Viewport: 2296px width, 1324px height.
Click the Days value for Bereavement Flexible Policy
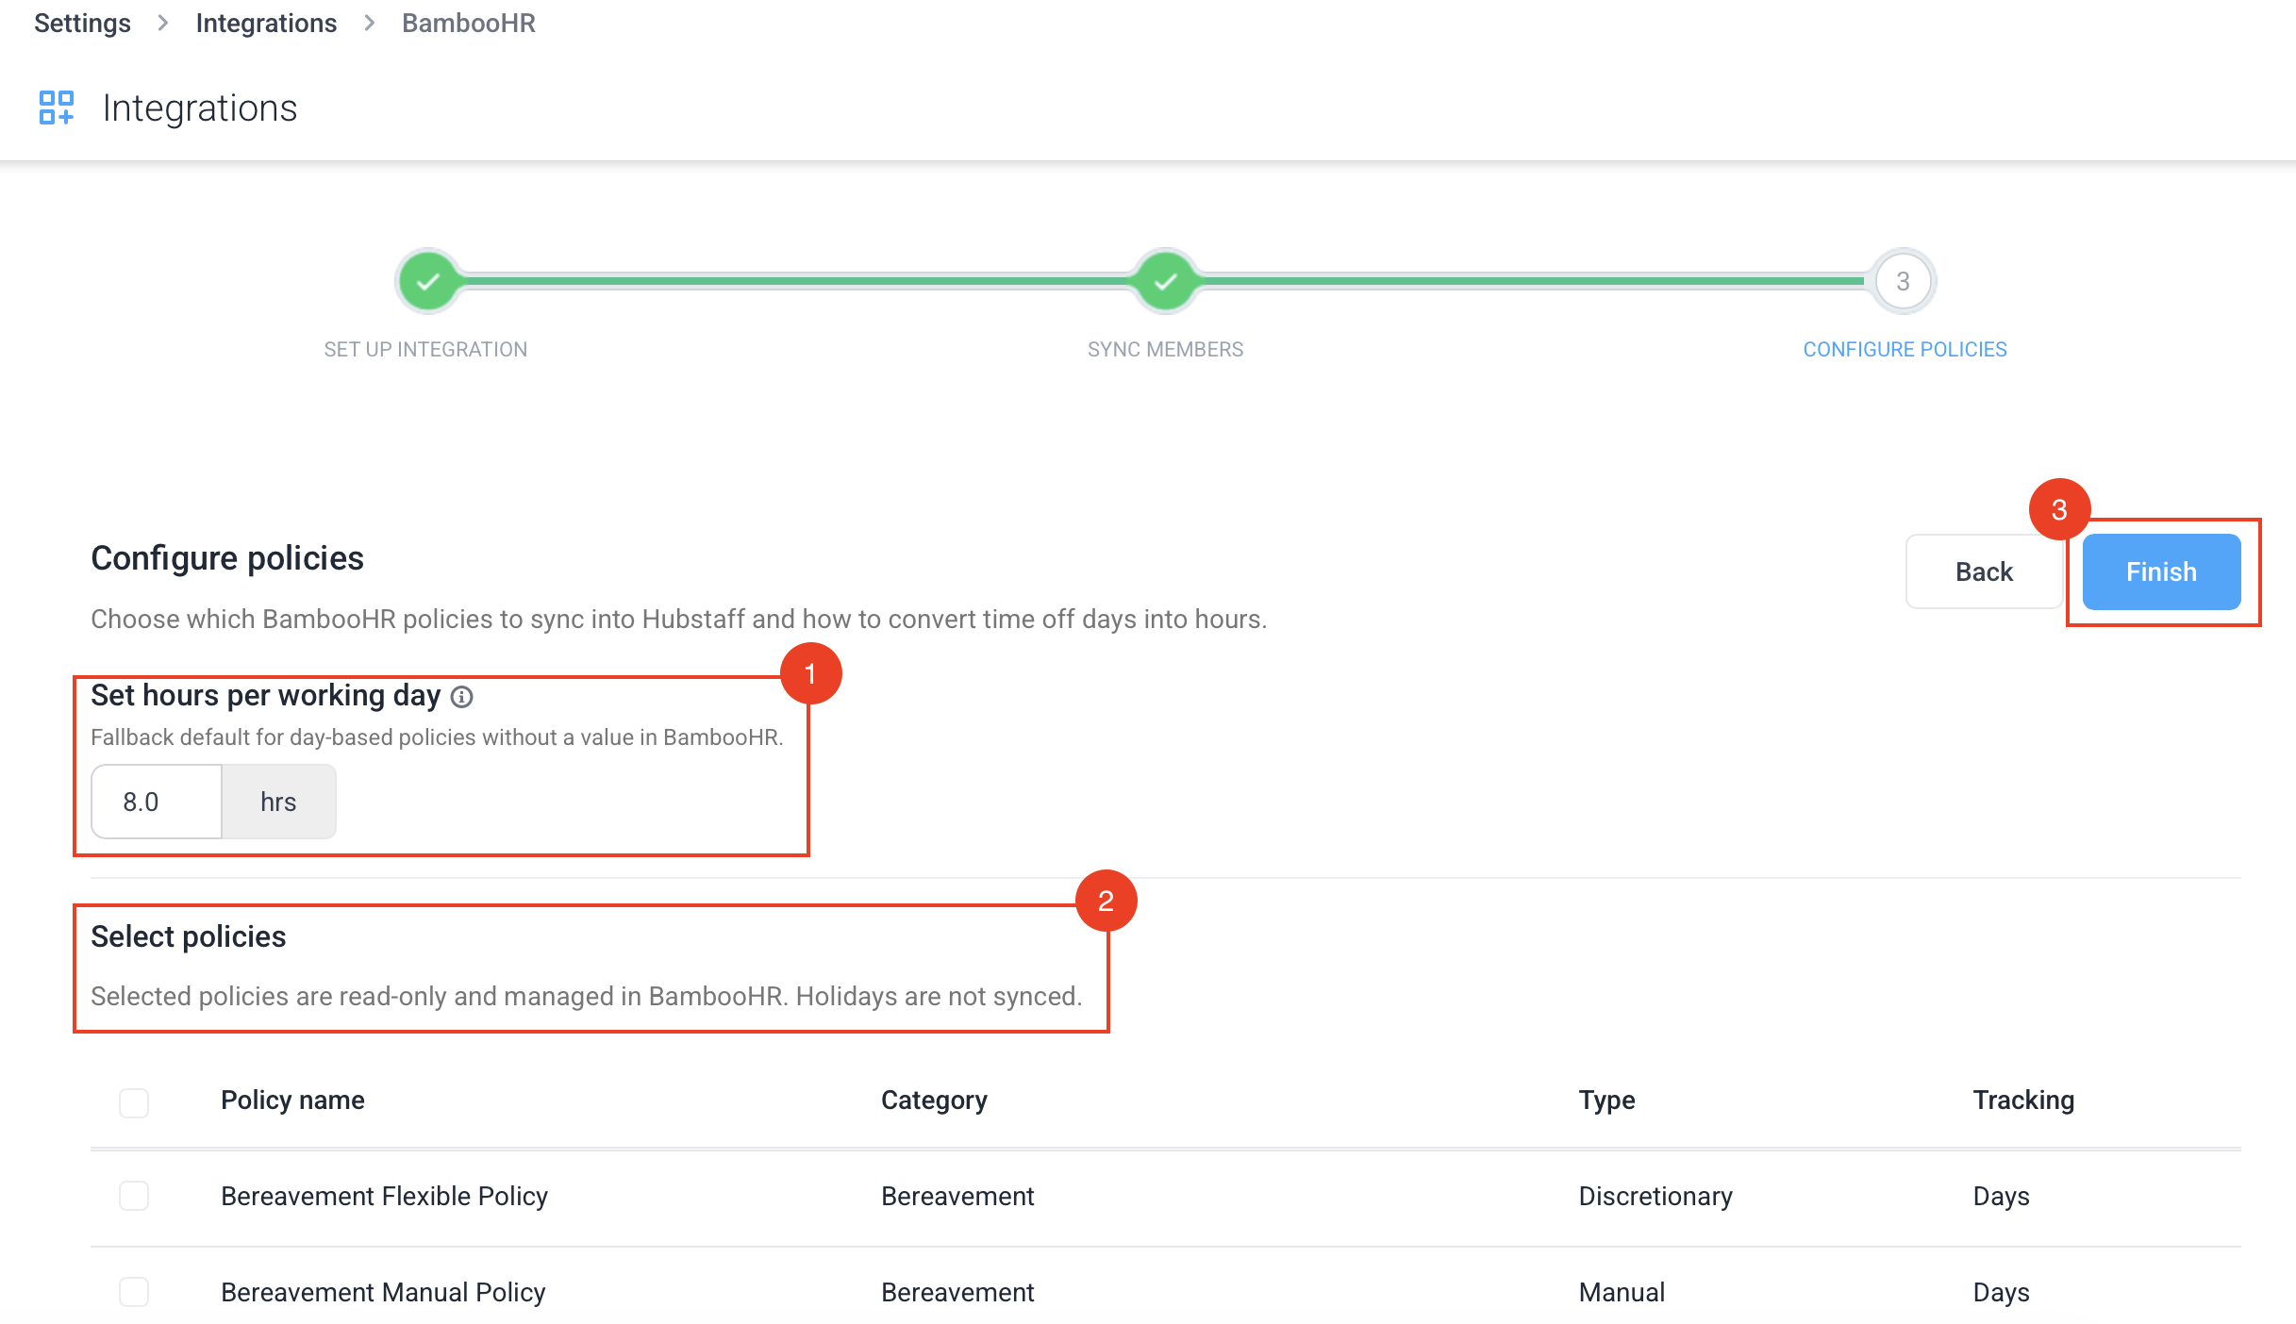tap(2001, 1196)
